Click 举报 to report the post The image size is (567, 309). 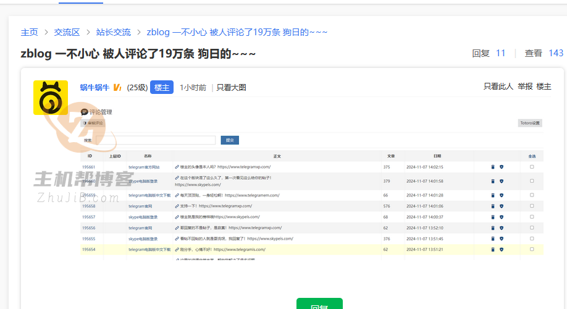click(x=525, y=86)
